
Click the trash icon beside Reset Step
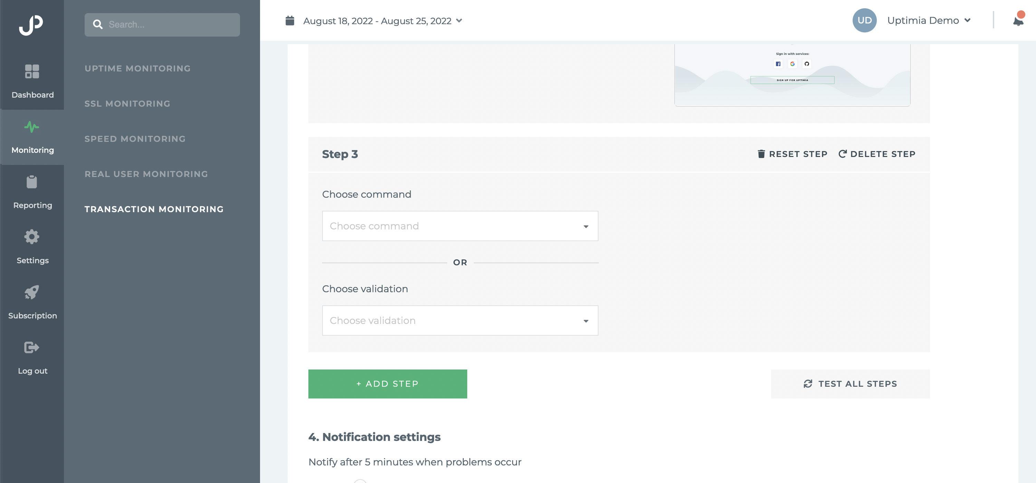pos(761,154)
